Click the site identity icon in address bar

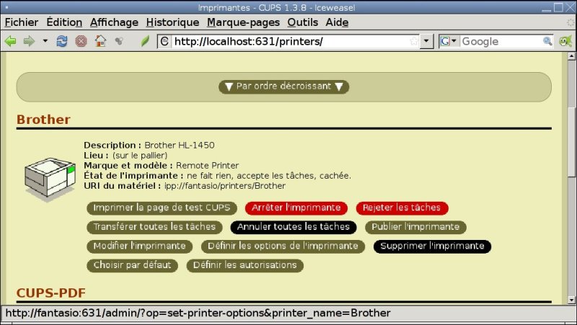tap(164, 41)
